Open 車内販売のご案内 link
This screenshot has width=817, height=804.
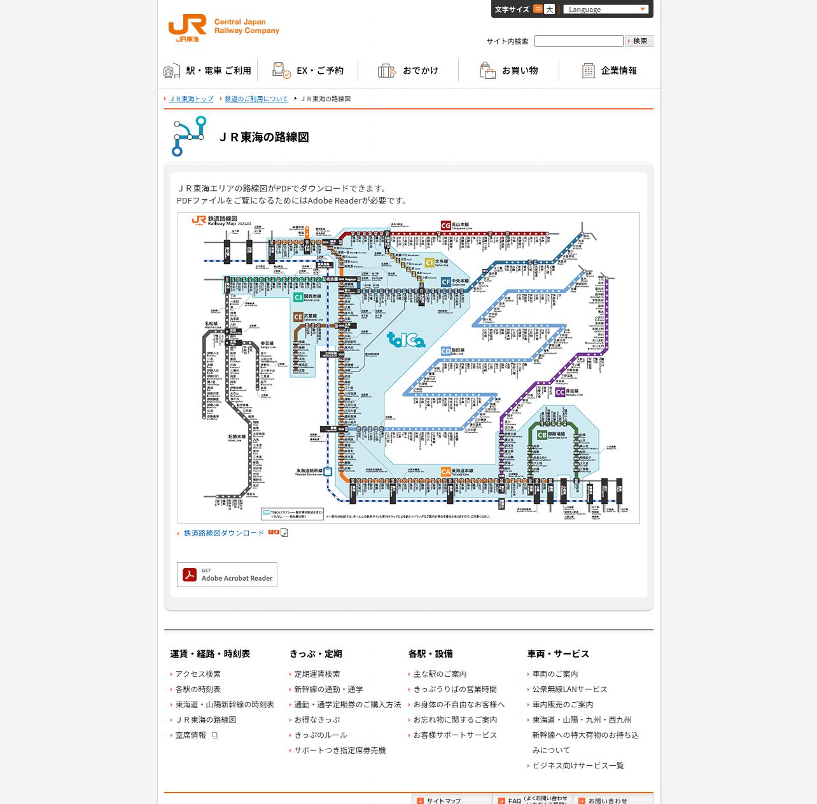tap(562, 705)
